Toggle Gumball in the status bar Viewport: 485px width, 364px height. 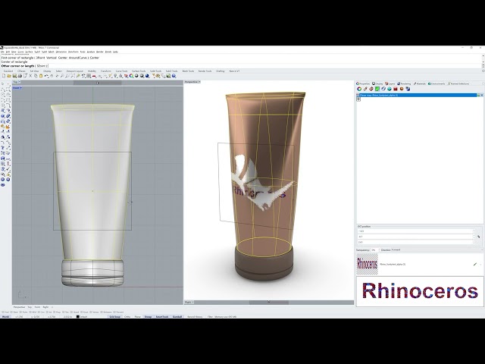tap(177, 317)
